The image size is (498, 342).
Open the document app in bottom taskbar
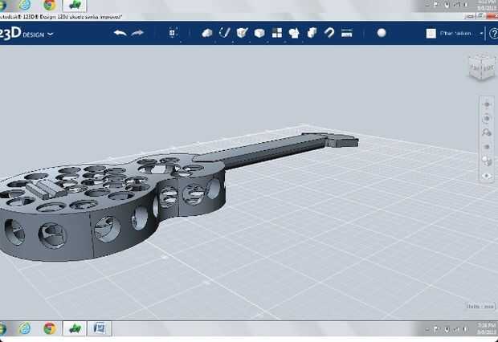(x=99, y=328)
